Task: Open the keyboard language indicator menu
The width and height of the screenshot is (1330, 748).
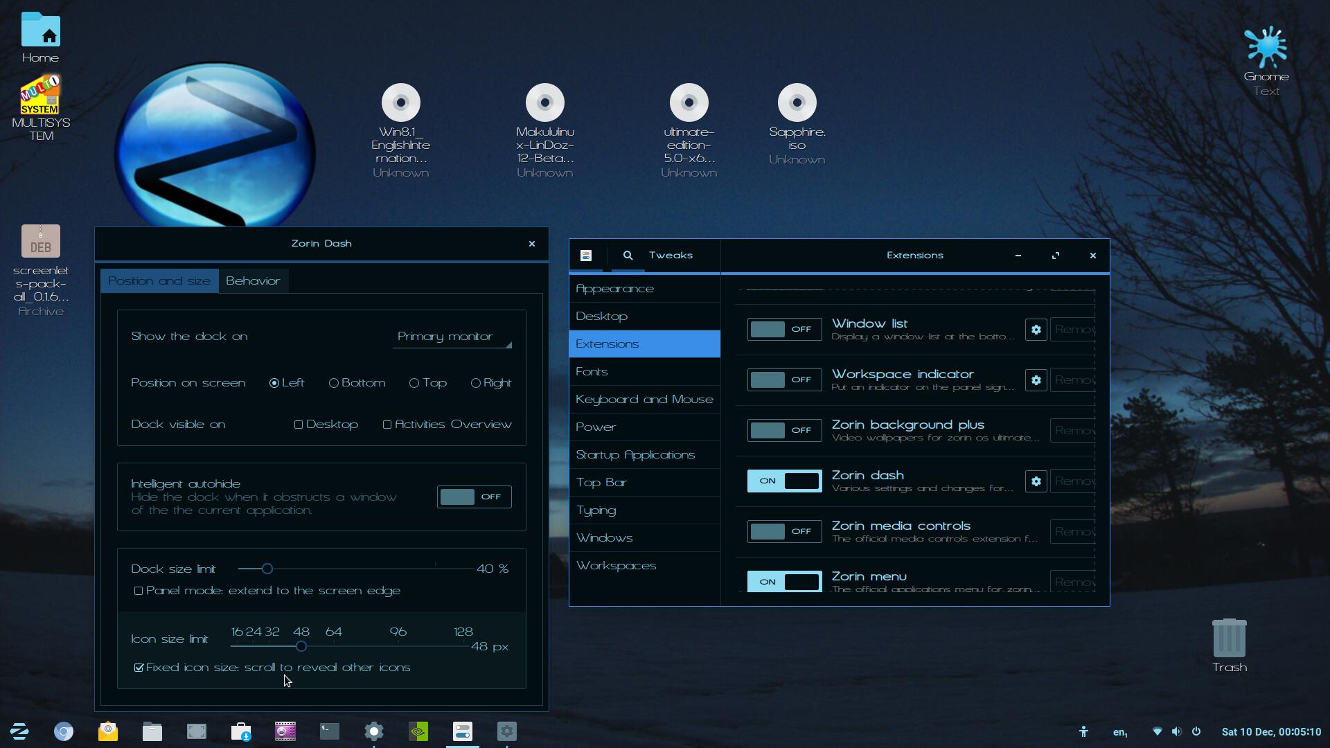Action: 1119,731
